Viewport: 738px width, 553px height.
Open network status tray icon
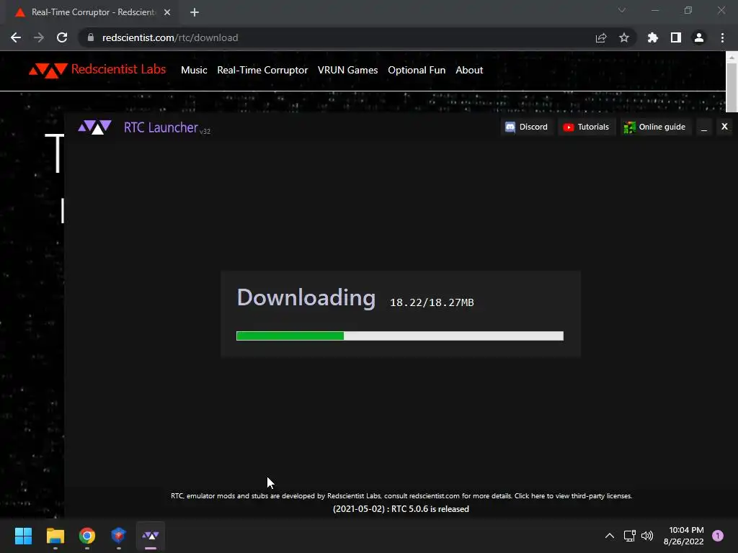coord(629,536)
